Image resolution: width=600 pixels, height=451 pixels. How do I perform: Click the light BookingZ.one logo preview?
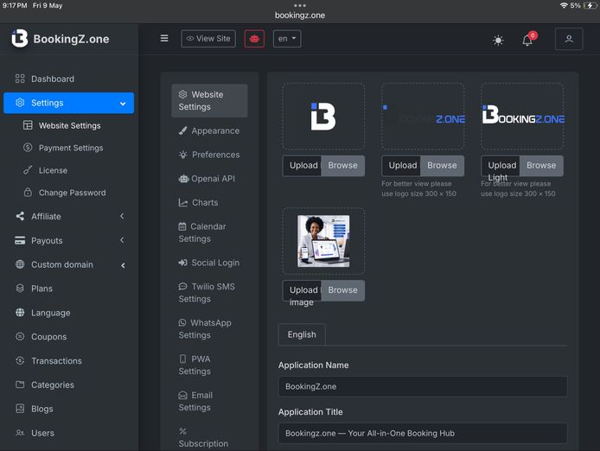(522, 117)
